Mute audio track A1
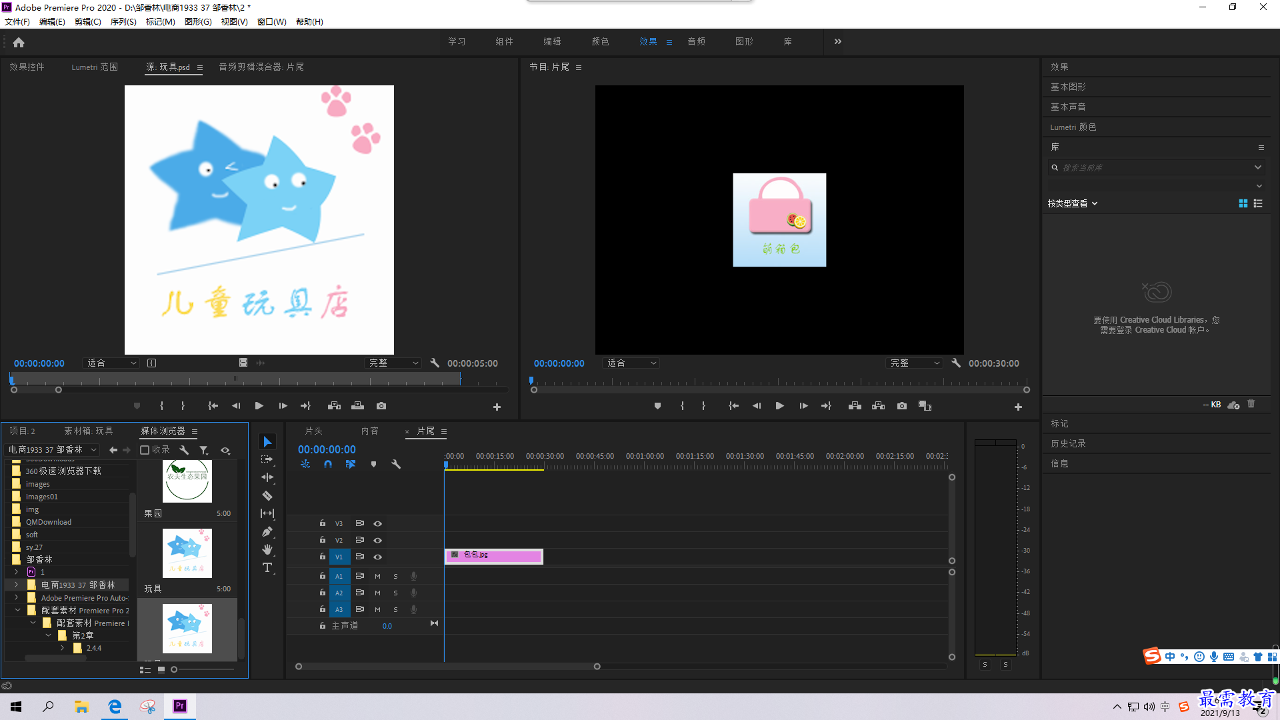 pos(377,576)
